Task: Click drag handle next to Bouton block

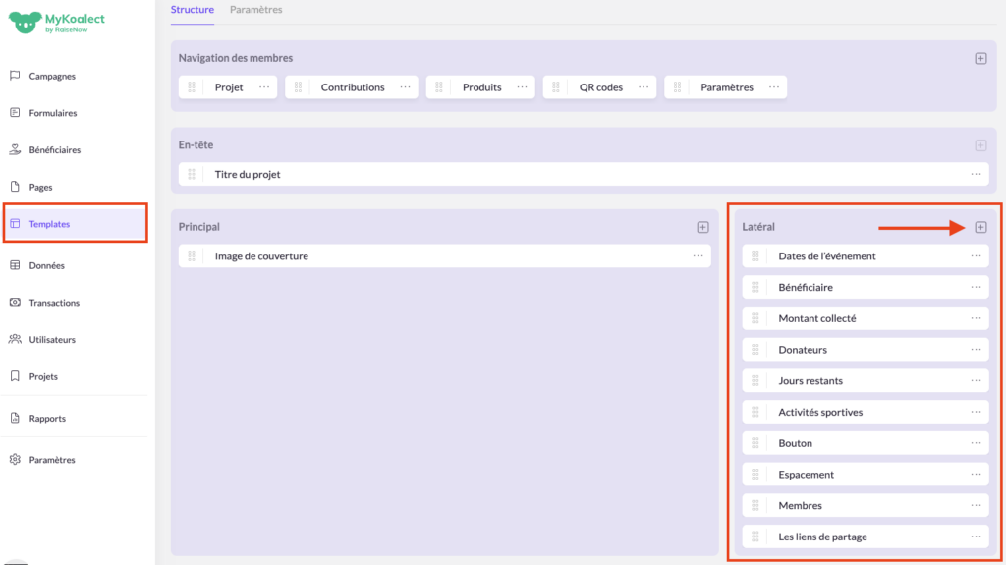Action: tap(755, 443)
